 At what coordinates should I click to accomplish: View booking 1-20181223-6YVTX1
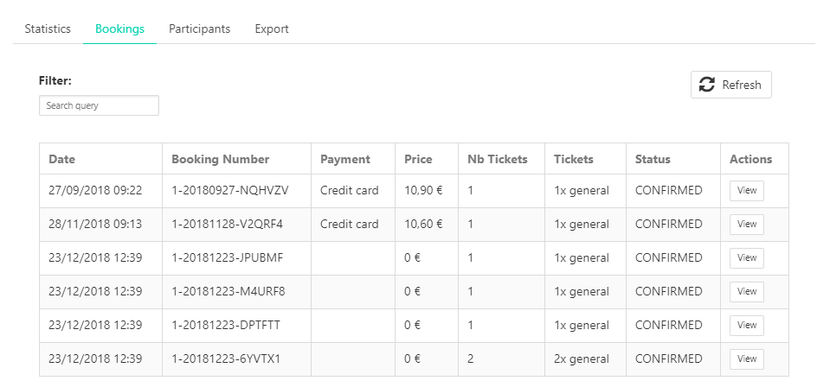click(747, 358)
